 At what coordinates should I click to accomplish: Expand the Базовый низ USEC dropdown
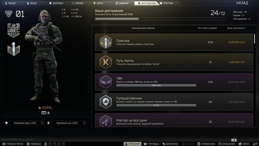[x=69, y=123]
